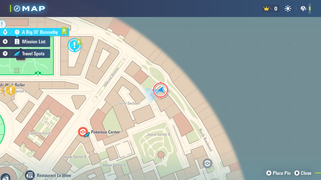
Task: Click the compass icon beside the MAP title
Action: [x=17, y=8]
